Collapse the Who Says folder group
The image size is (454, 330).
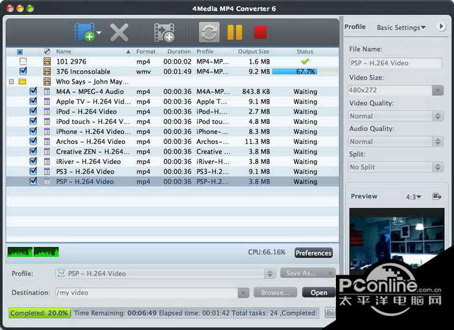11,82
